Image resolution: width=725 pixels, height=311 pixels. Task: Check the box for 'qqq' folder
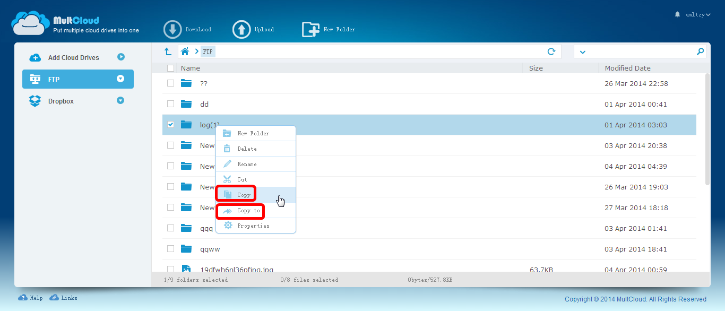(x=170, y=228)
